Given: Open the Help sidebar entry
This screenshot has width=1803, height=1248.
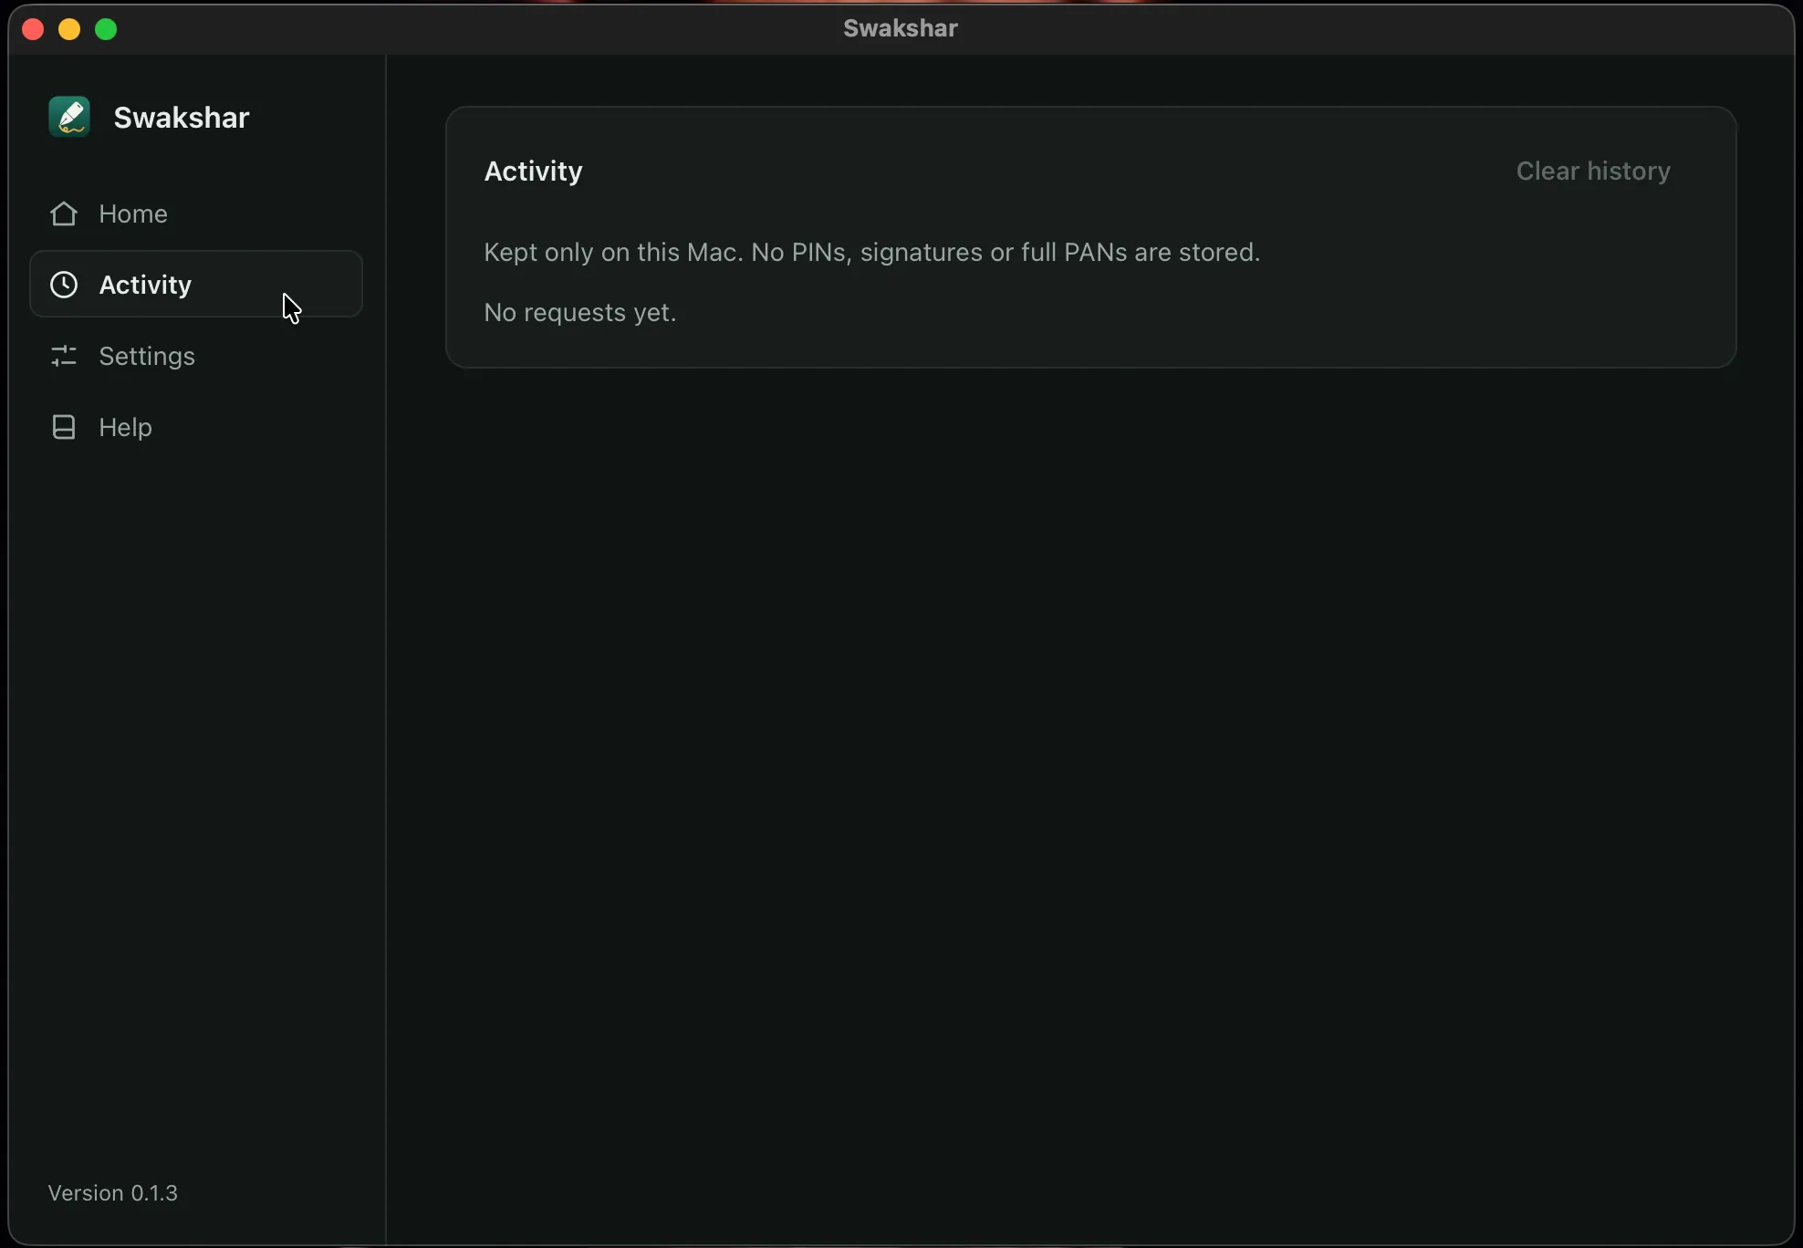Looking at the screenshot, I should coord(126,427).
